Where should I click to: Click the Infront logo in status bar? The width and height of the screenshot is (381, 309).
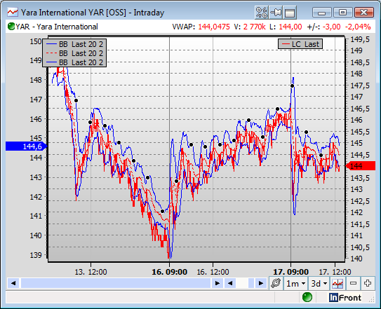pyautogui.click(x=345, y=298)
